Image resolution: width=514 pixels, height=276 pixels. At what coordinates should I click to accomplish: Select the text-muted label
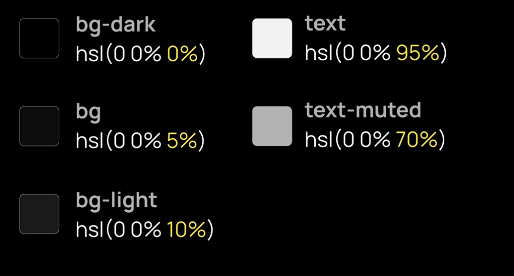[362, 110]
